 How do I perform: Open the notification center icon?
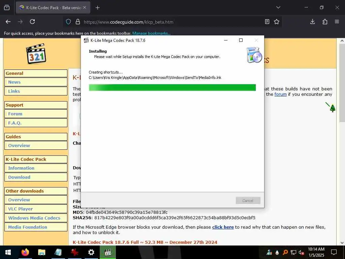coord(334,252)
